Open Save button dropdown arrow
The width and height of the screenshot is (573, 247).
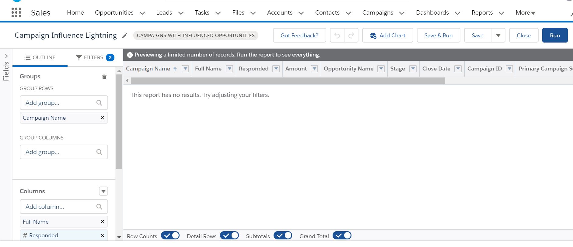click(x=498, y=36)
